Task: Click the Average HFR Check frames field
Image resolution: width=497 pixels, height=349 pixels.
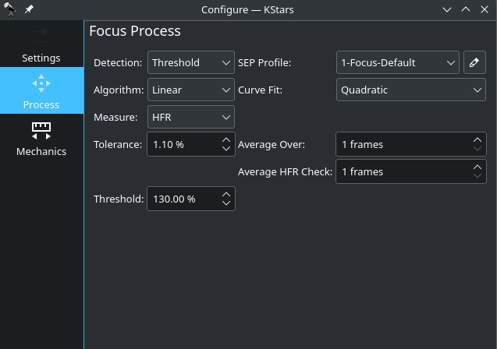Action: 410,171
